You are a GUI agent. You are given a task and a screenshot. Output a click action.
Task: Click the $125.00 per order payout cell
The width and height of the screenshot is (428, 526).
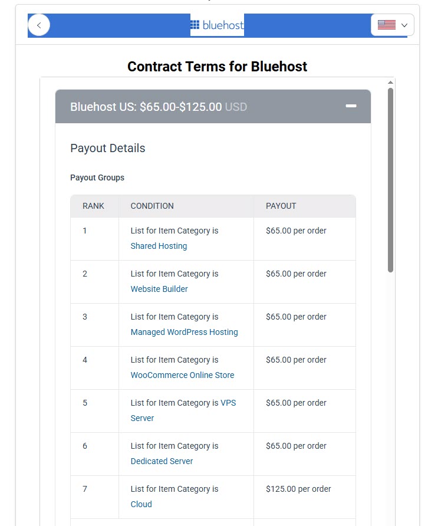(298, 489)
